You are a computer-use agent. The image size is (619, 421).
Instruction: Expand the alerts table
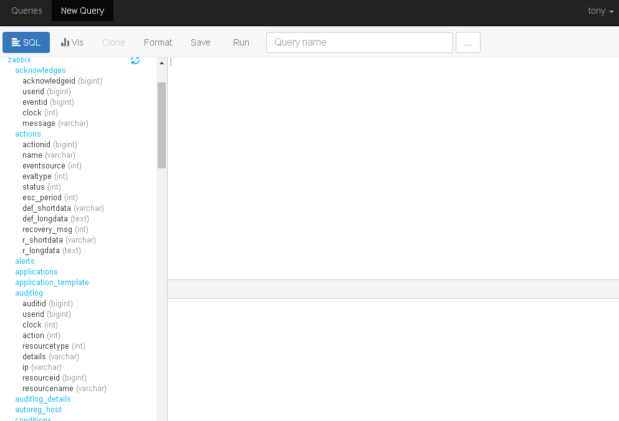25,261
